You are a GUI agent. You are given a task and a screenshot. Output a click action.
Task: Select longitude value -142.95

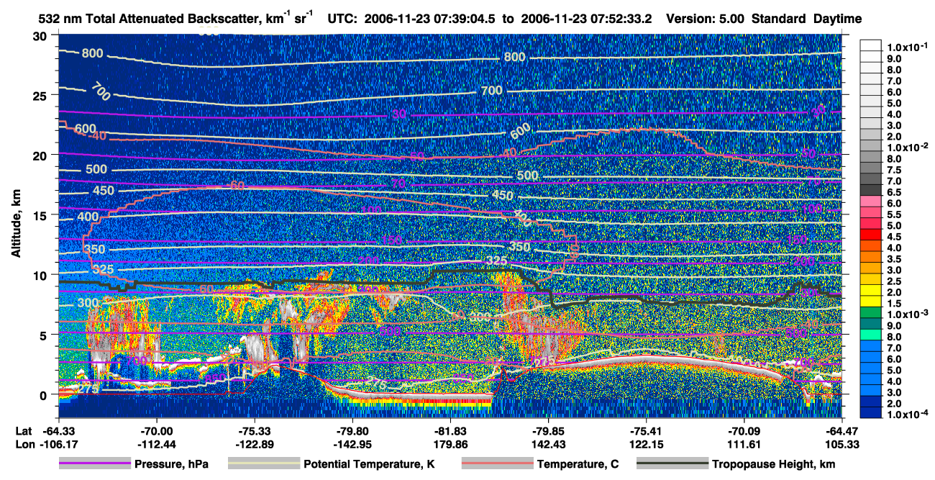tap(352, 444)
